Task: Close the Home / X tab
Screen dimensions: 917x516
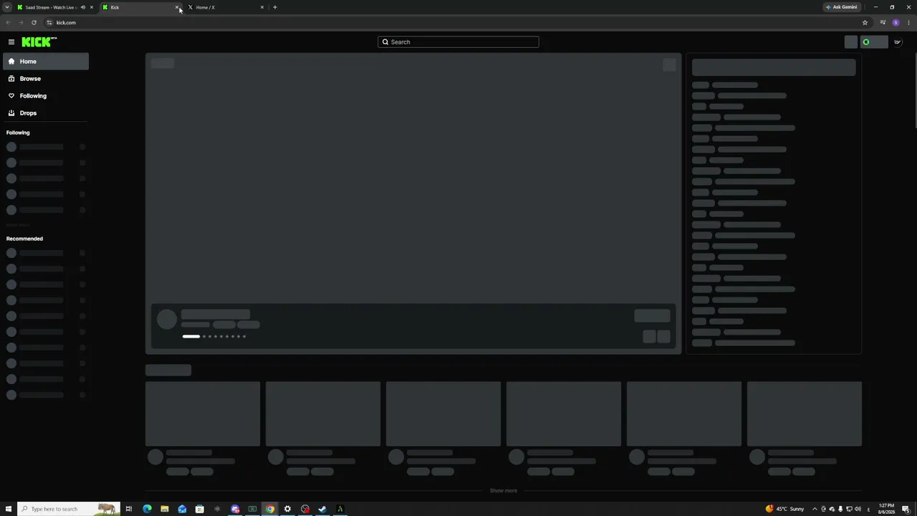Action: pyautogui.click(x=262, y=7)
